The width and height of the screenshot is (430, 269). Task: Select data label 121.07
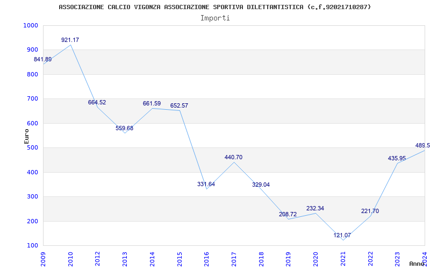tap(342, 236)
